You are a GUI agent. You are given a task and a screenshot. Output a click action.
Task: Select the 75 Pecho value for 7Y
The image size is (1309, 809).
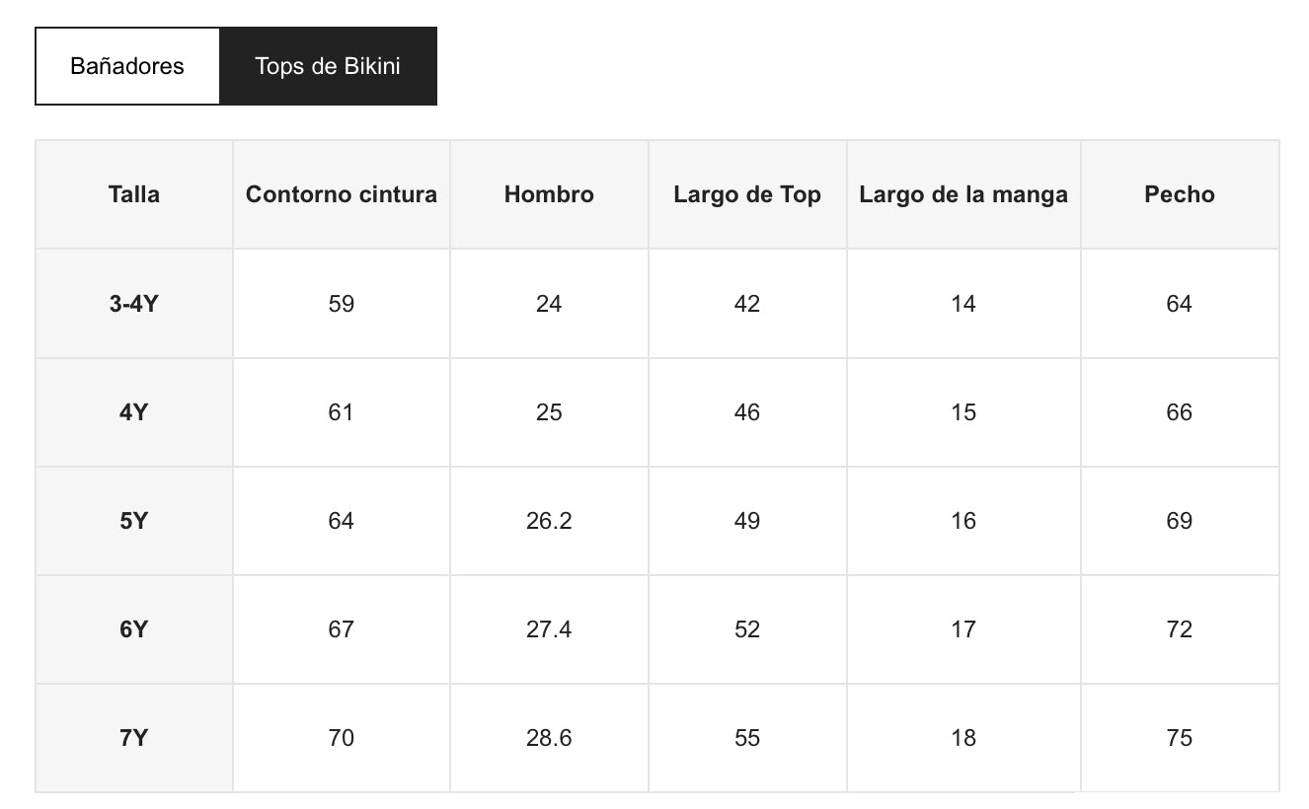point(1180,738)
